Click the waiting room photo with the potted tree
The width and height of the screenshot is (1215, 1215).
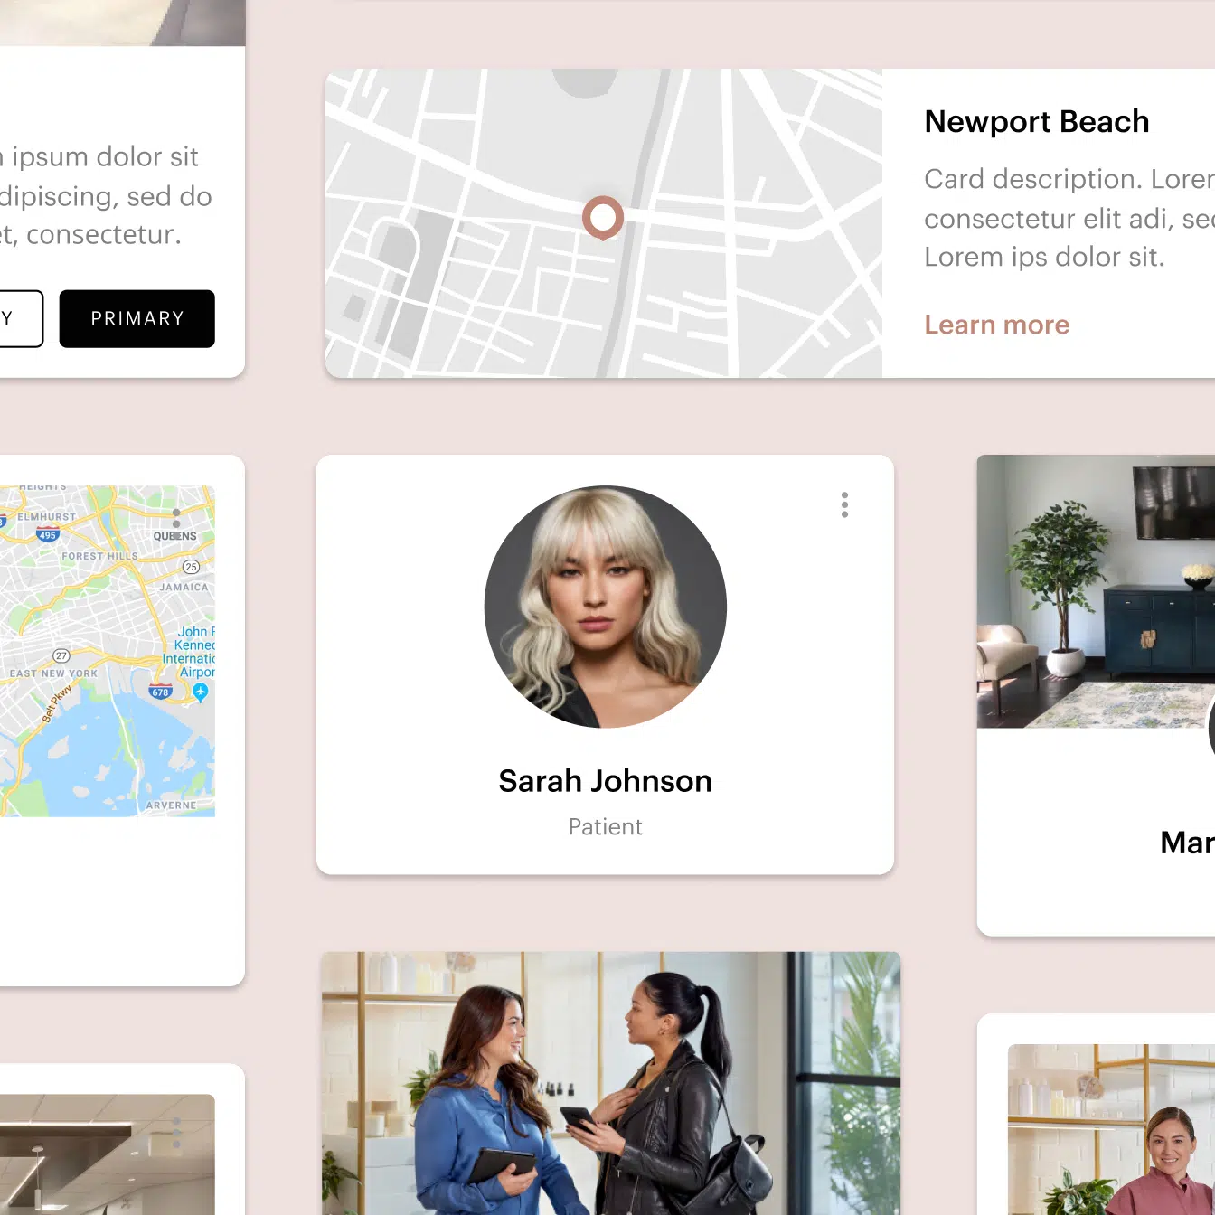pos(1094,592)
